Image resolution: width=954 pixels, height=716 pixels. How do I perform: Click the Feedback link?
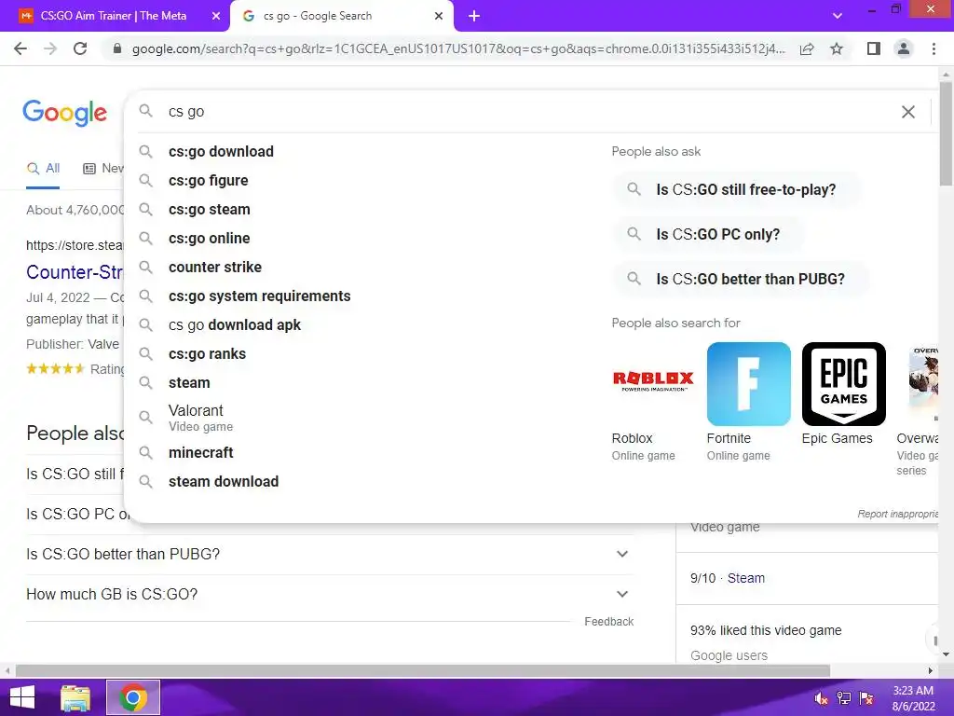[x=609, y=622]
